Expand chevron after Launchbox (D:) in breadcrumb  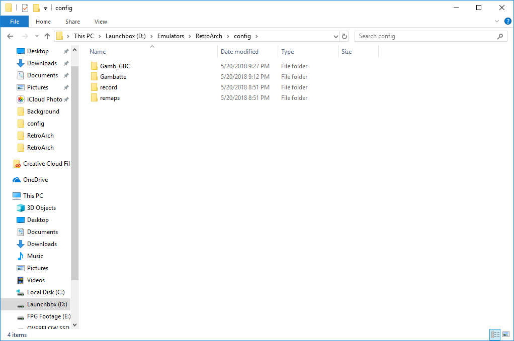click(x=151, y=36)
